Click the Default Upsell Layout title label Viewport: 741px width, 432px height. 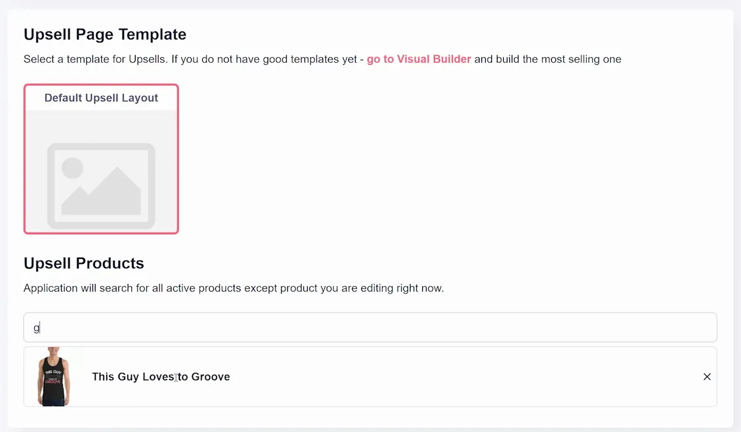coord(101,98)
